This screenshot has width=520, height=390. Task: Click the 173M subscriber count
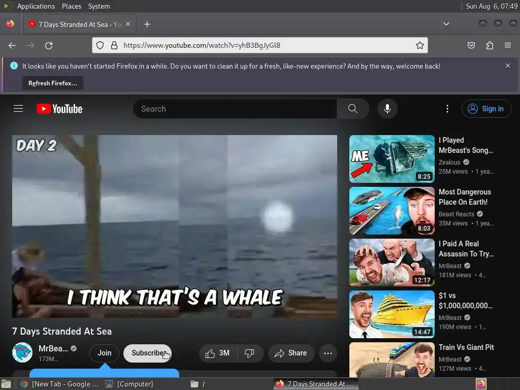[x=48, y=359]
